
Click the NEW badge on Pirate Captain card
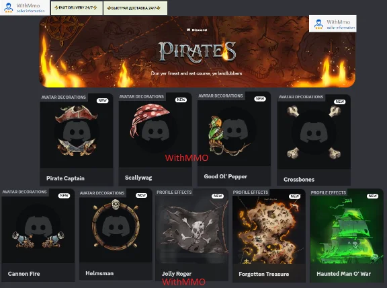pos(102,100)
